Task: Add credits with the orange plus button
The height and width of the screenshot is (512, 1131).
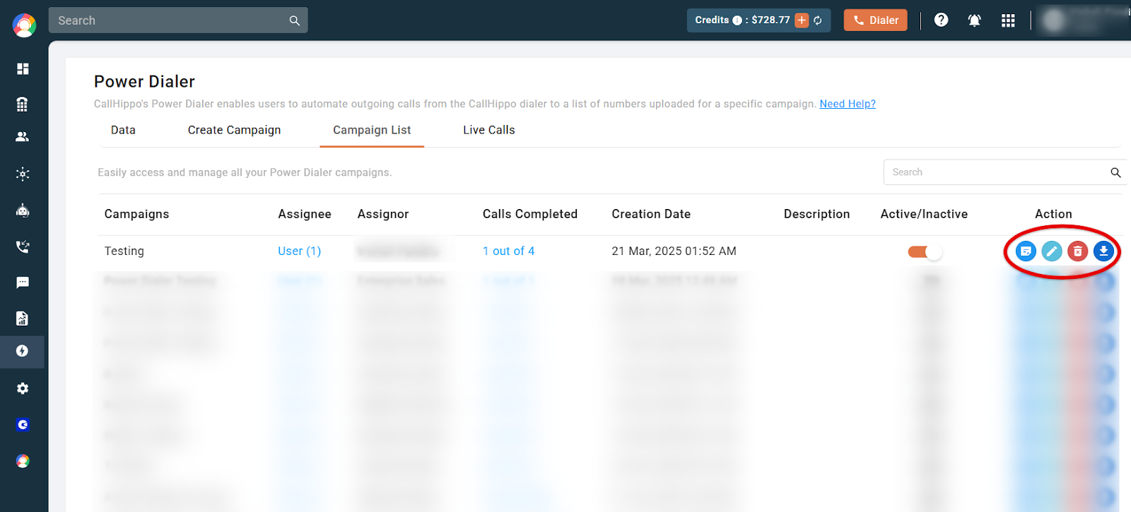Action: pyautogui.click(x=802, y=20)
